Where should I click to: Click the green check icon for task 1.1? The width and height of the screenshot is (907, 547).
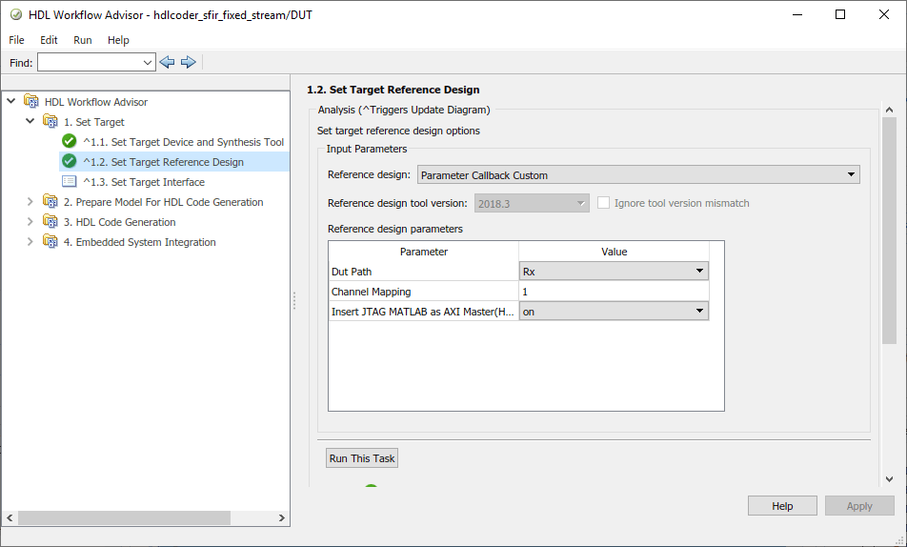(70, 142)
